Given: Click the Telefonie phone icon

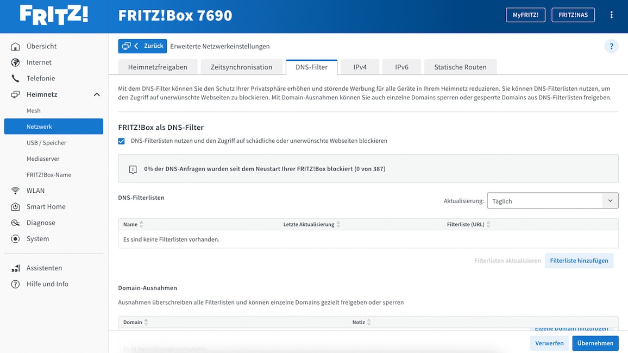Looking at the screenshot, I should click(x=15, y=78).
